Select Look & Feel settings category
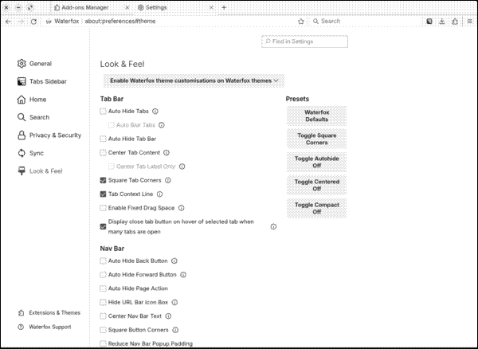 [x=40, y=171]
